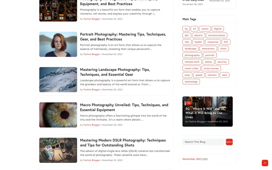This screenshot has width=272, height=170.
Task: Click the eye close-up macro thumbnail
Action: tap(58, 115)
